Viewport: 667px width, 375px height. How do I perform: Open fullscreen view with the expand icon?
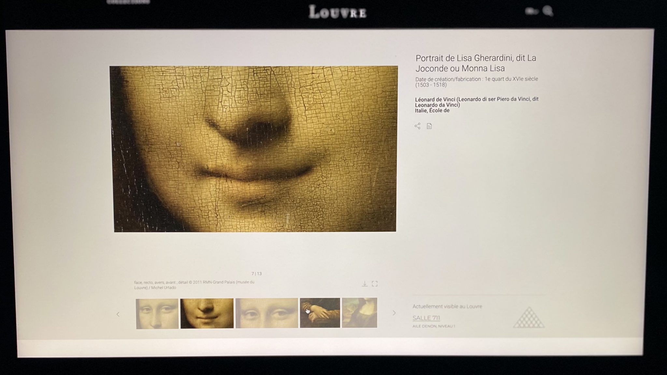tap(375, 284)
